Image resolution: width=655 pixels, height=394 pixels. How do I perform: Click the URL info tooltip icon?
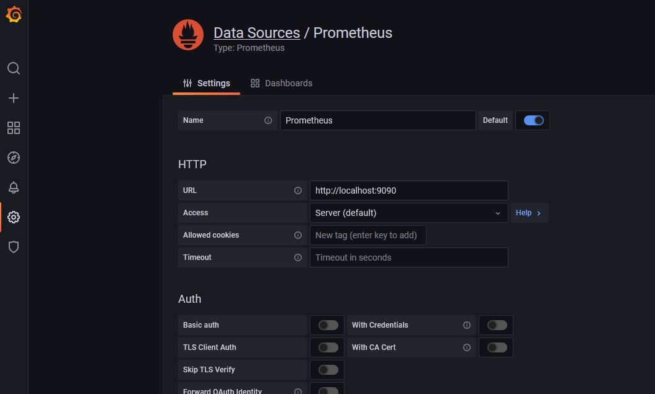[x=298, y=190]
